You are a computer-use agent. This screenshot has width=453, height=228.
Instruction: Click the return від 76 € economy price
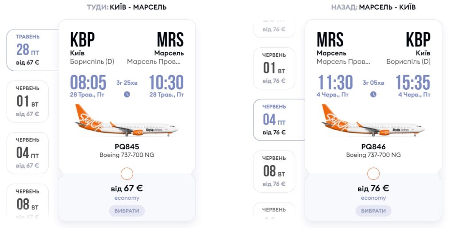373,189
